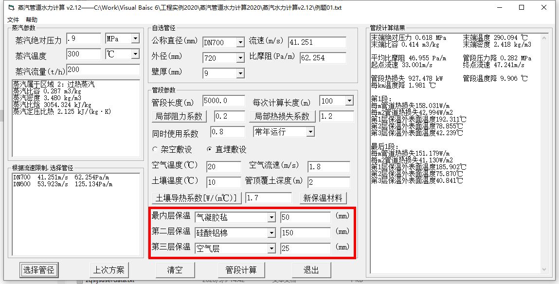The height and width of the screenshot is (284, 559).
Task: Open the 公称直径 DN700 dropdown
Action: click(x=240, y=43)
